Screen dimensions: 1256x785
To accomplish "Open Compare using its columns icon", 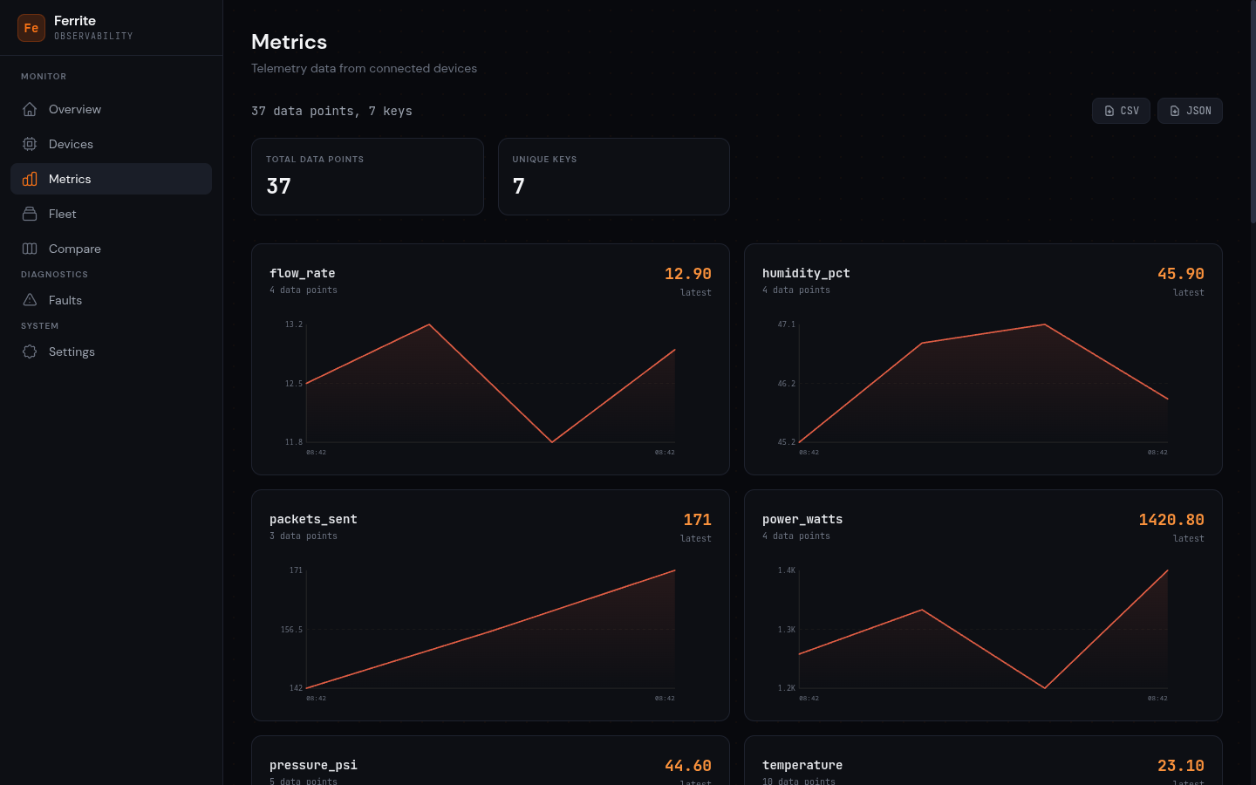I will 30,249.
